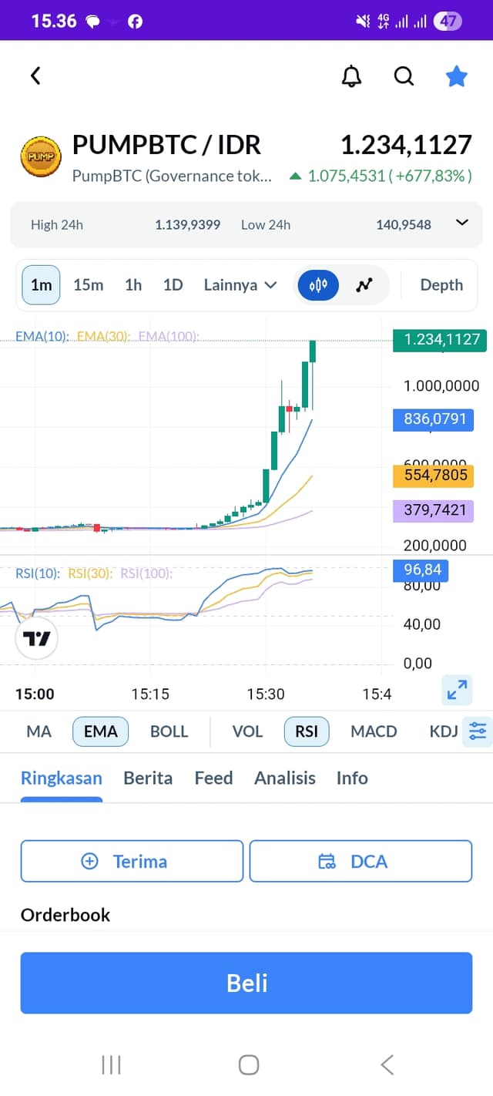Tap the EMA(100) legend label

pos(169,336)
